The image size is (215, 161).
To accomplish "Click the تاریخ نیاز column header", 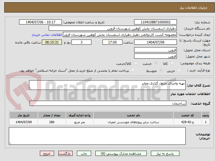I will (x=24, y=115).
